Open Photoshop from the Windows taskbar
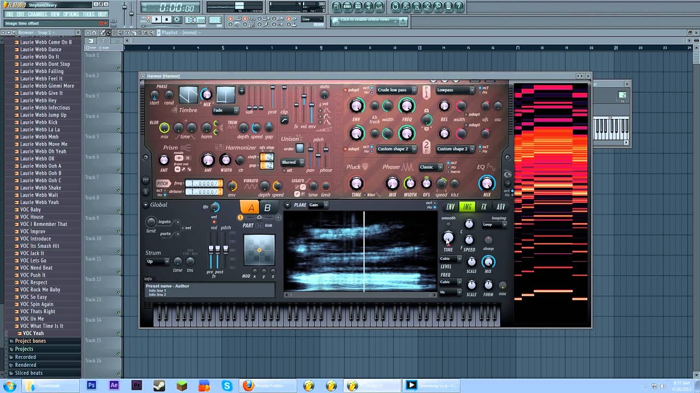This screenshot has height=393, width=700. point(91,385)
